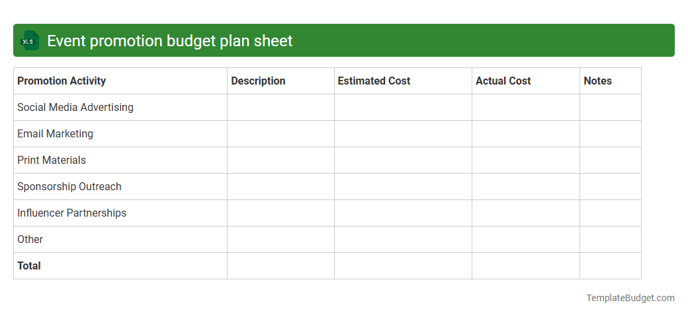The image size is (688, 317).
Task: Click the 'Email Marketing' row label
Action: tap(56, 133)
